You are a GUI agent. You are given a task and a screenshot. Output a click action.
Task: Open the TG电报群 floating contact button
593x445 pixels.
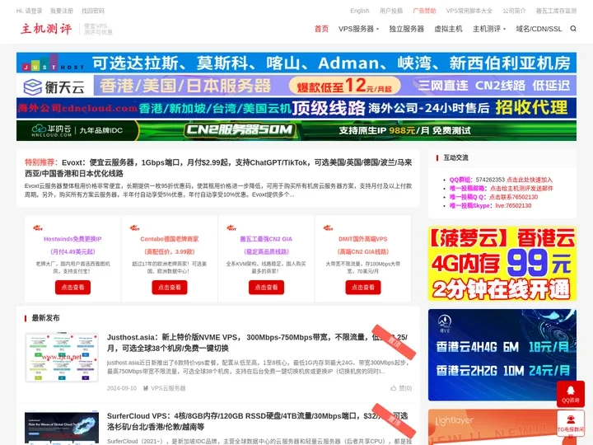(570, 423)
